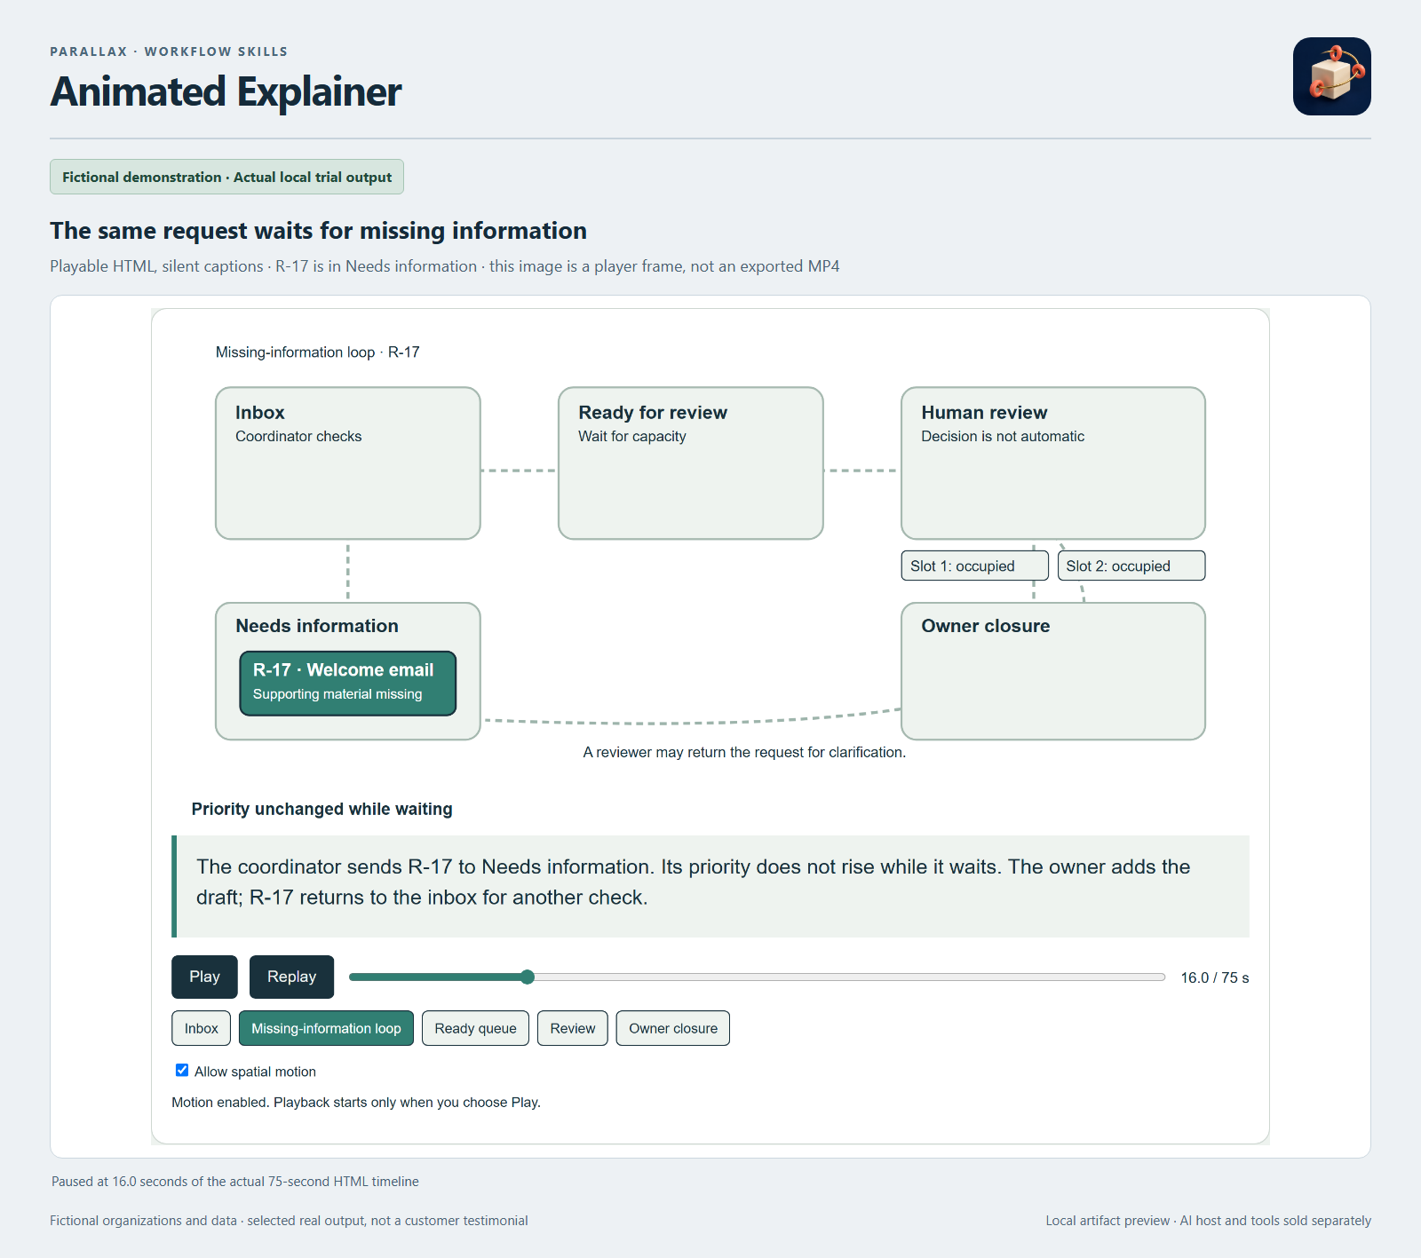Toggle the Allow spatial motion checkbox
Image resolution: width=1421 pixels, height=1258 pixels.
[182, 1071]
